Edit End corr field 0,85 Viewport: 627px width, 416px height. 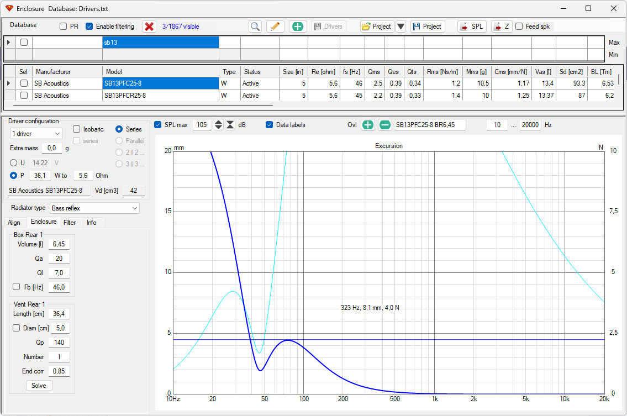[x=59, y=371]
